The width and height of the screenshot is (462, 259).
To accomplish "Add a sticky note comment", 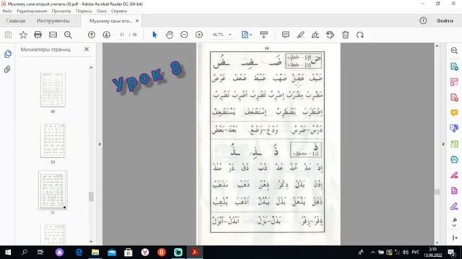I will tap(286, 35).
